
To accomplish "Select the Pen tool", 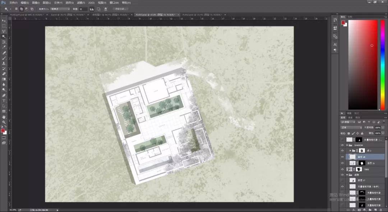I will 4,95.
